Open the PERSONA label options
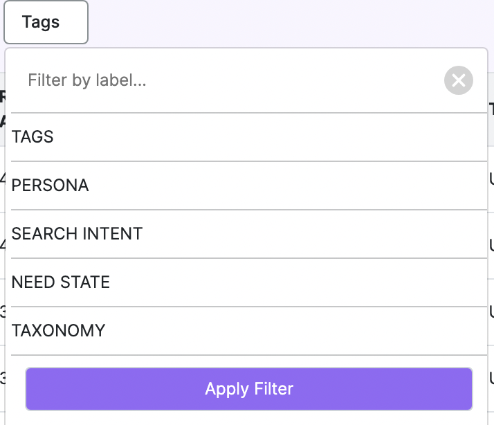Viewport: 494px width, 425px height. pos(249,186)
